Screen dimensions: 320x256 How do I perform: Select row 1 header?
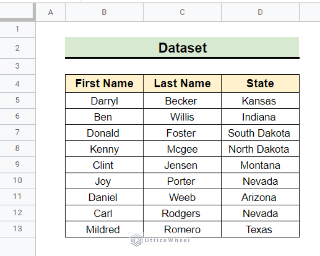click(18, 29)
